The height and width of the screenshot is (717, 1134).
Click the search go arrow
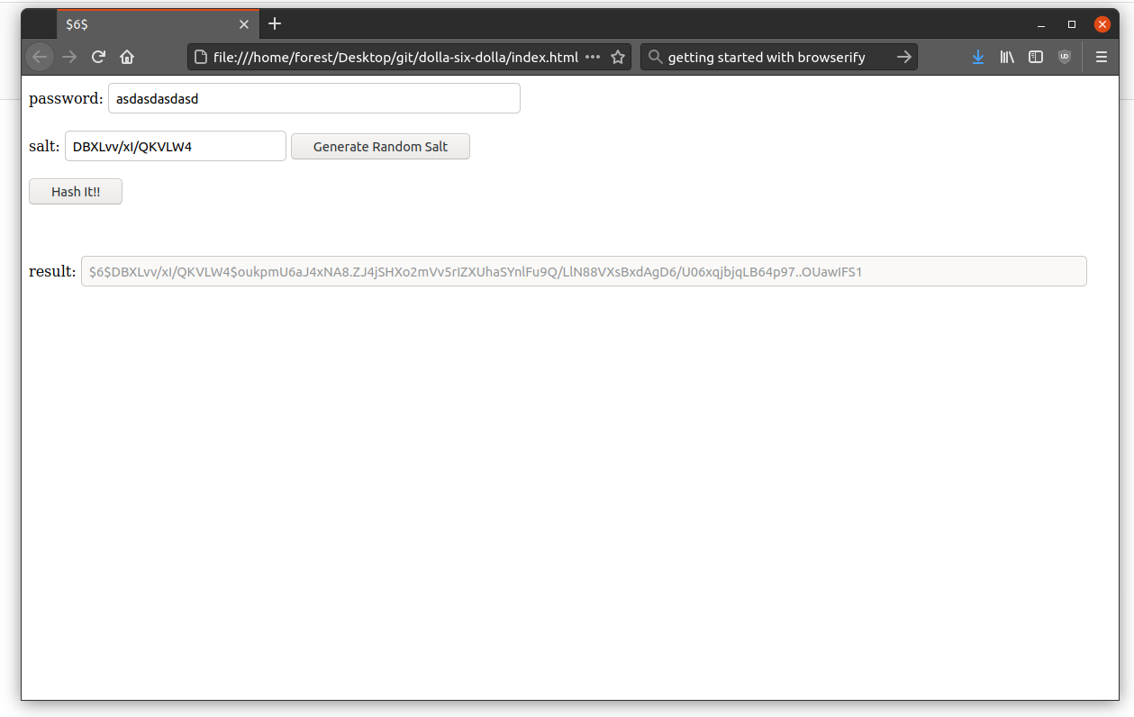903,57
